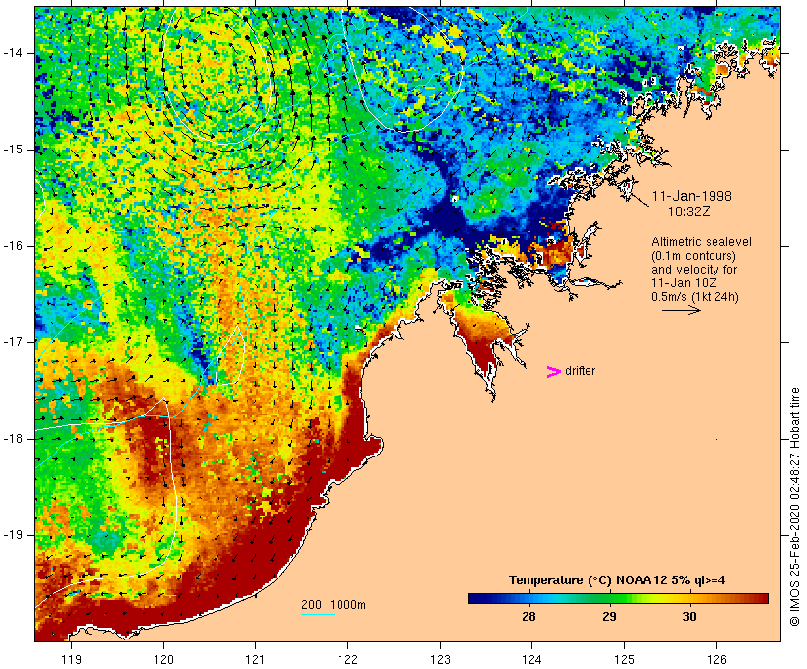The image size is (807, 669).
Task: Click the velocity scale reference arrow
Action: [681, 310]
